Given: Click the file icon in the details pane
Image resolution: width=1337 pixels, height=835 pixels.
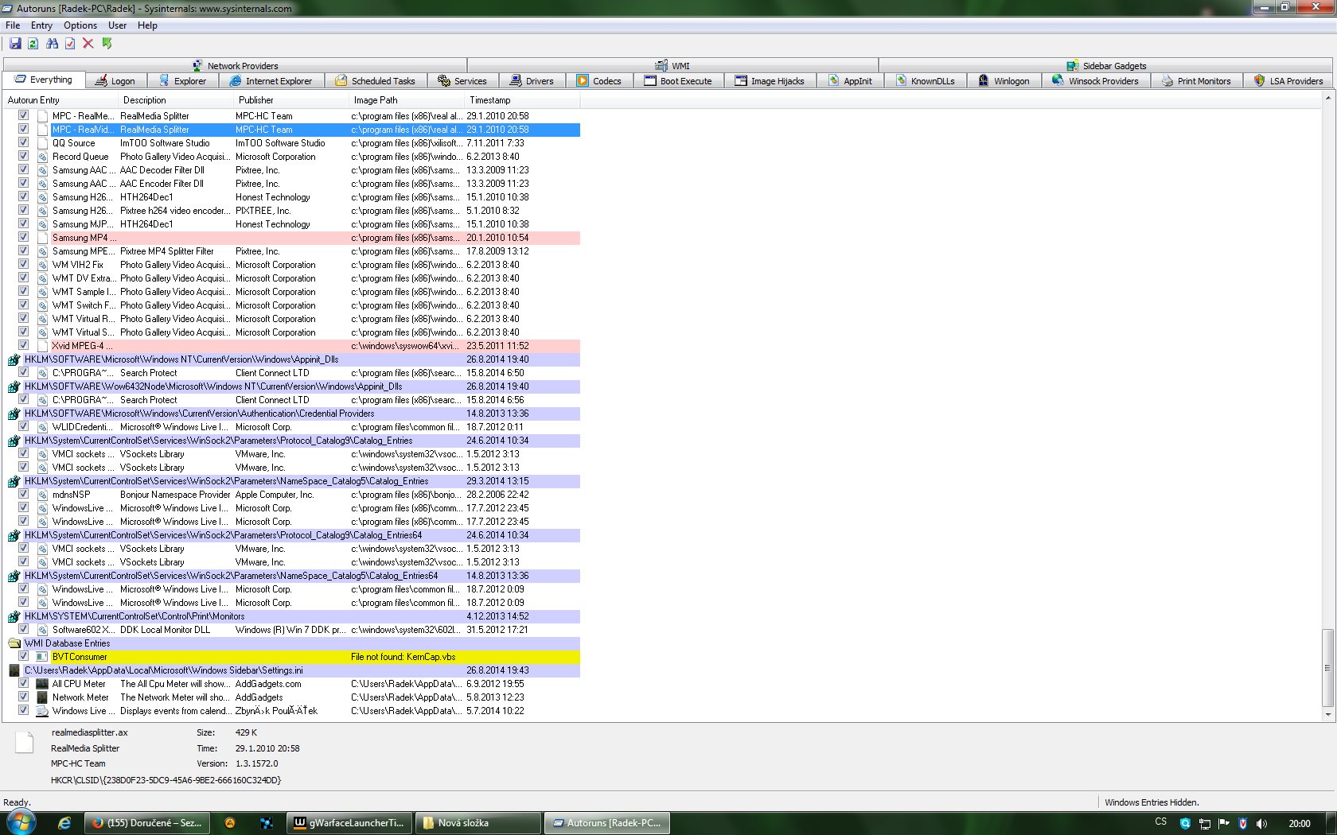Looking at the screenshot, I should pyautogui.click(x=25, y=742).
